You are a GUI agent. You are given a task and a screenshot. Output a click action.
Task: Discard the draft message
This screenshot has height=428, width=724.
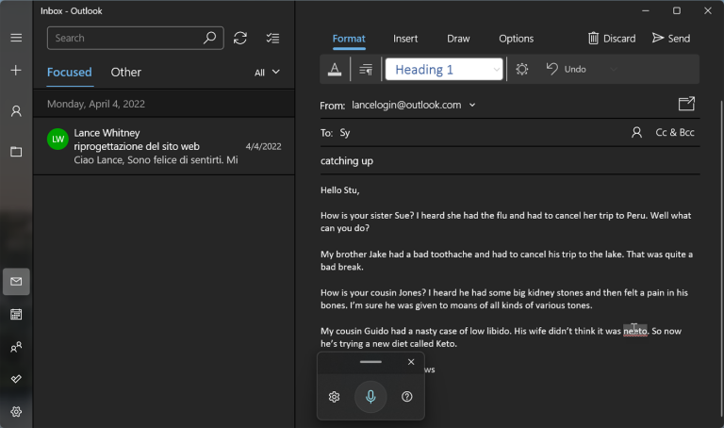point(612,39)
